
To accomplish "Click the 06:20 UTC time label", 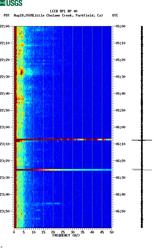I will pyautogui.click(x=121, y=161).
